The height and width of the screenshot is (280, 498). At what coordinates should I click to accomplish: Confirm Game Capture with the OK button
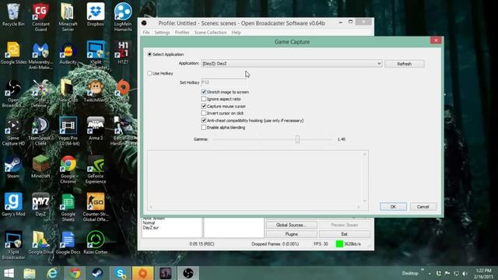pyautogui.click(x=393, y=207)
